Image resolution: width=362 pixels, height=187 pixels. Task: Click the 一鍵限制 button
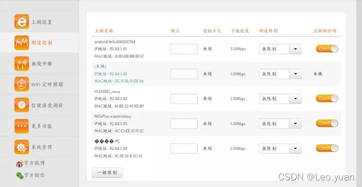pyautogui.click(x=107, y=173)
